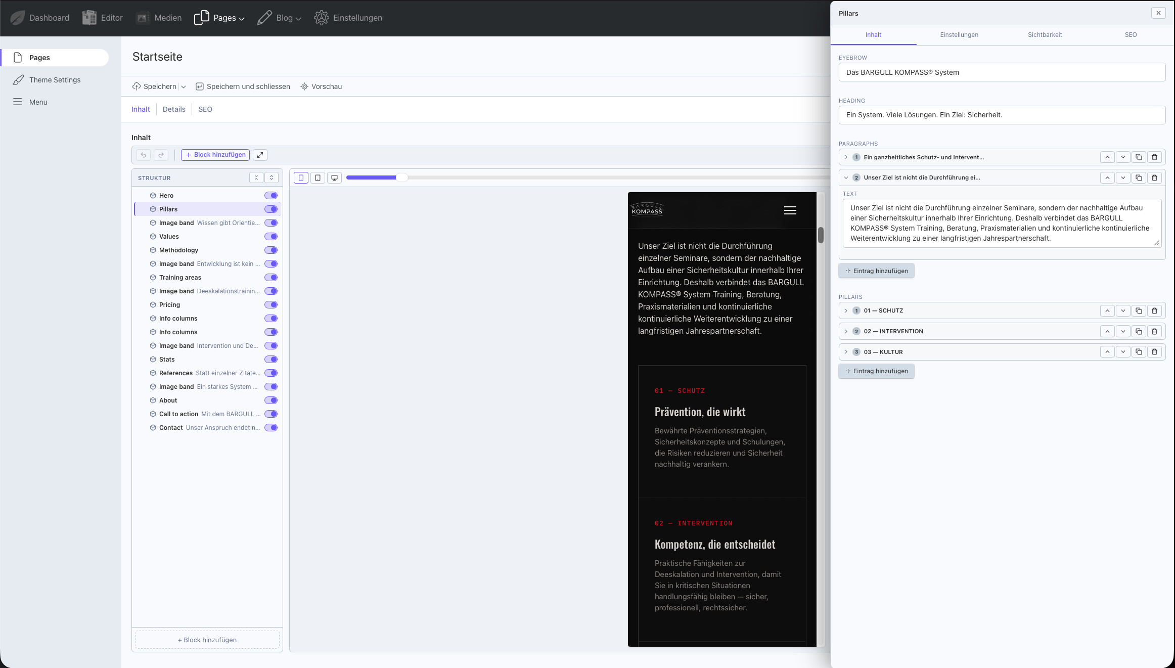Go to Dashboard in top navigation
The width and height of the screenshot is (1175, 668).
pos(40,18)
